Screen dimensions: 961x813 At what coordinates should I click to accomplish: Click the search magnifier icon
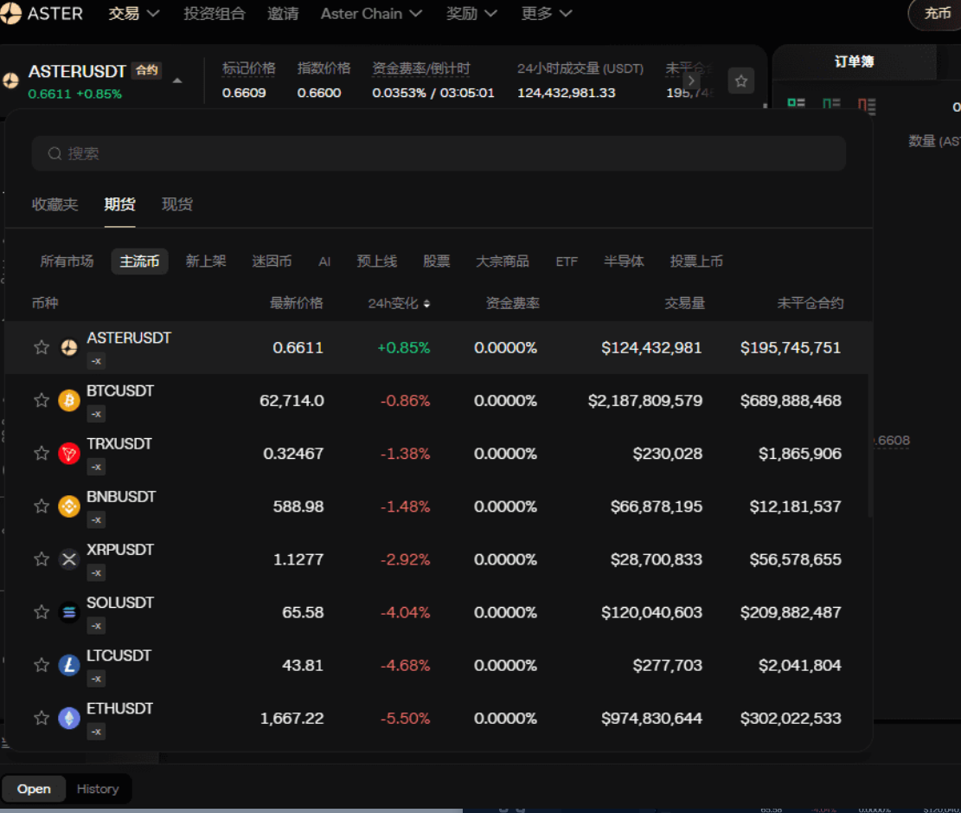pos(54,153)
